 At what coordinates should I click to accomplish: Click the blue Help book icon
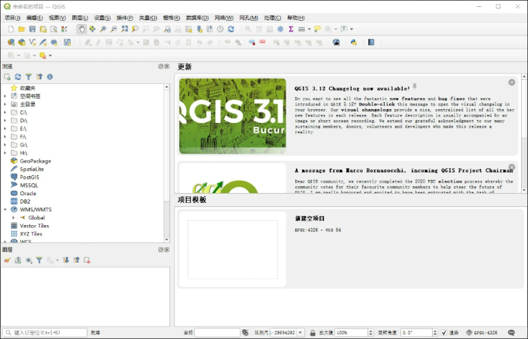pos(371,42)
